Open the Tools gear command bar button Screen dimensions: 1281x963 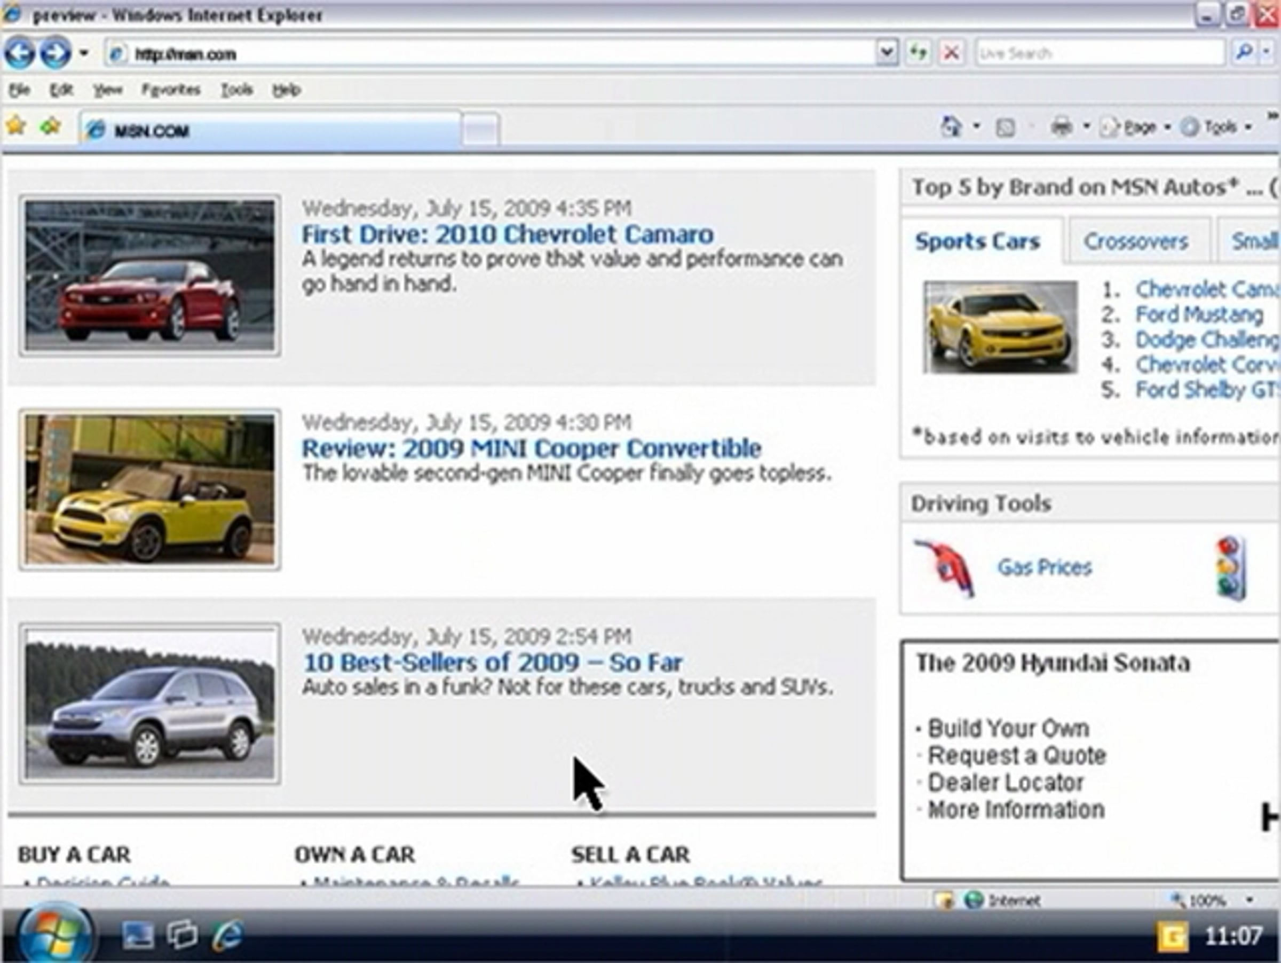(x=1208, y=127)
